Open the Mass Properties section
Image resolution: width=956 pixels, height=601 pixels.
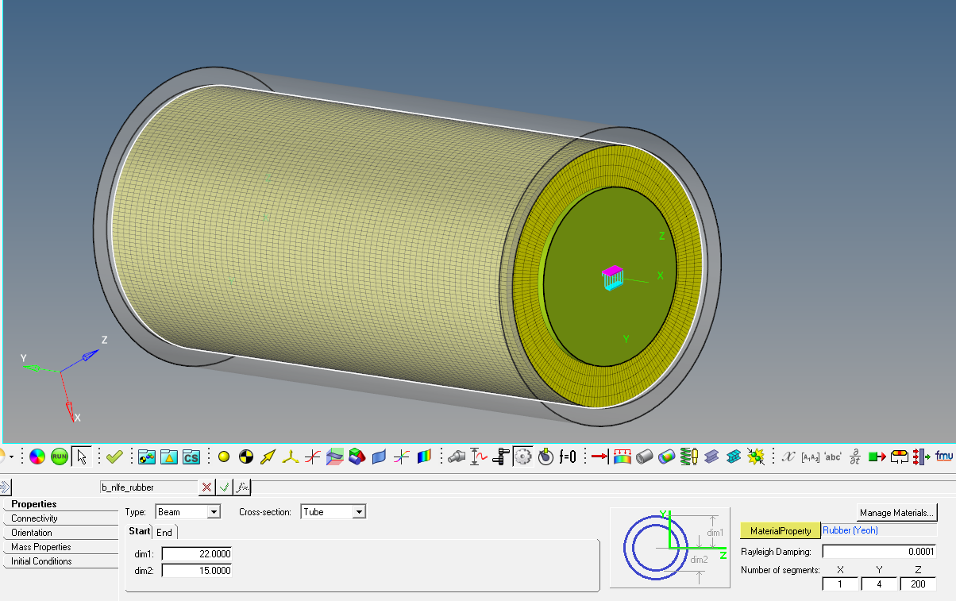pos(41,547)
